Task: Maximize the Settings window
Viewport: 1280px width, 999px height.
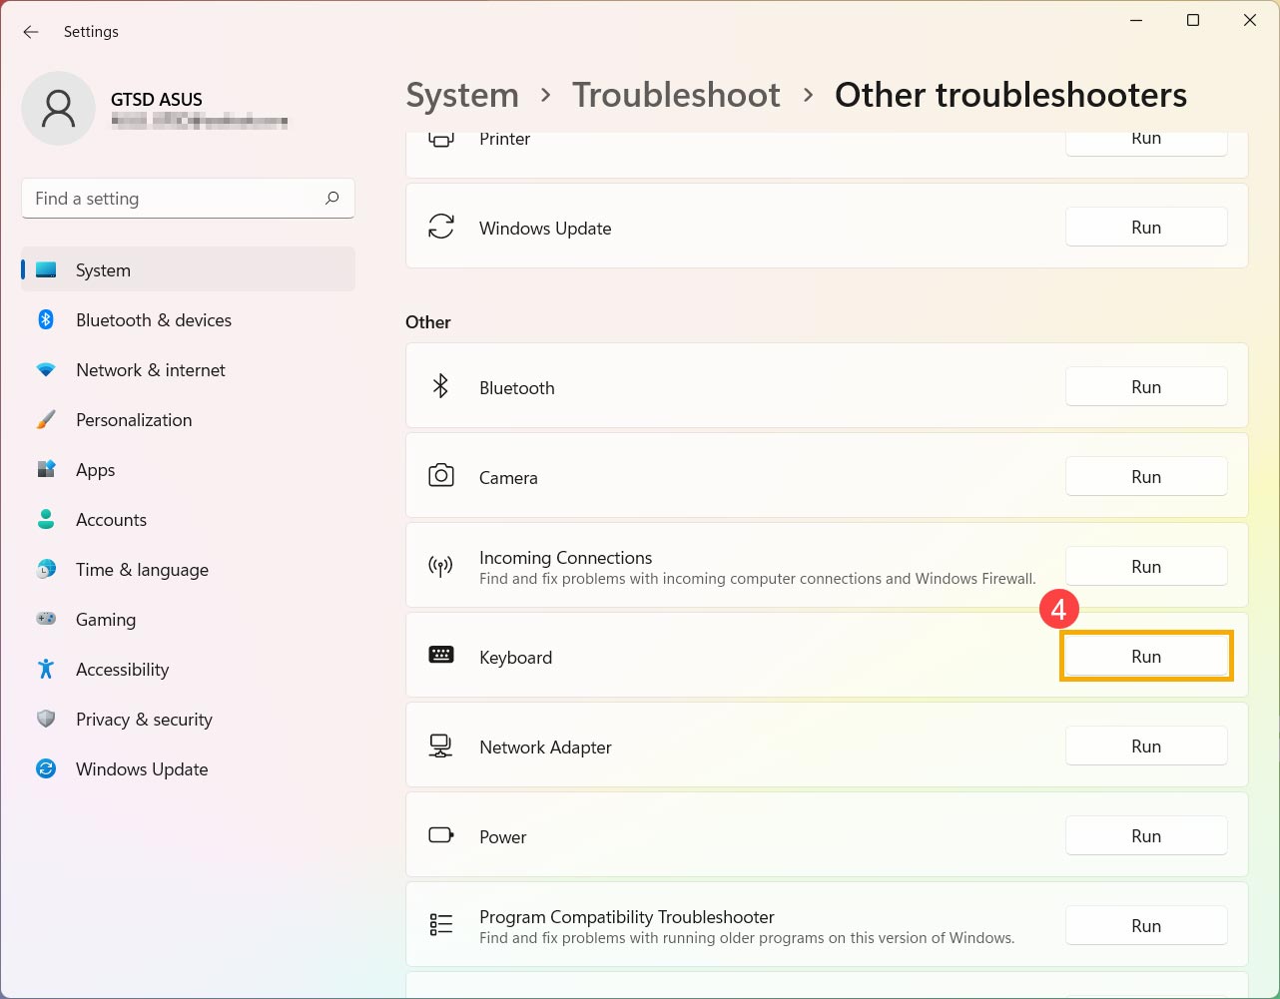Action: 1192,20
